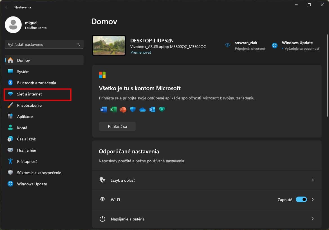This screenshot has width=329, height=230.
Task: Click the Aplikácie icon in sidebar
Action: point(10,116)
